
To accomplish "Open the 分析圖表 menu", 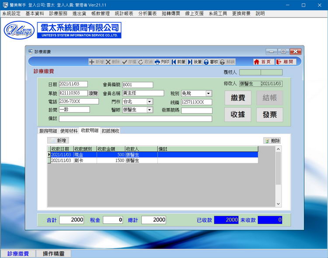I will pyautogui.click(x=147, y=14).
